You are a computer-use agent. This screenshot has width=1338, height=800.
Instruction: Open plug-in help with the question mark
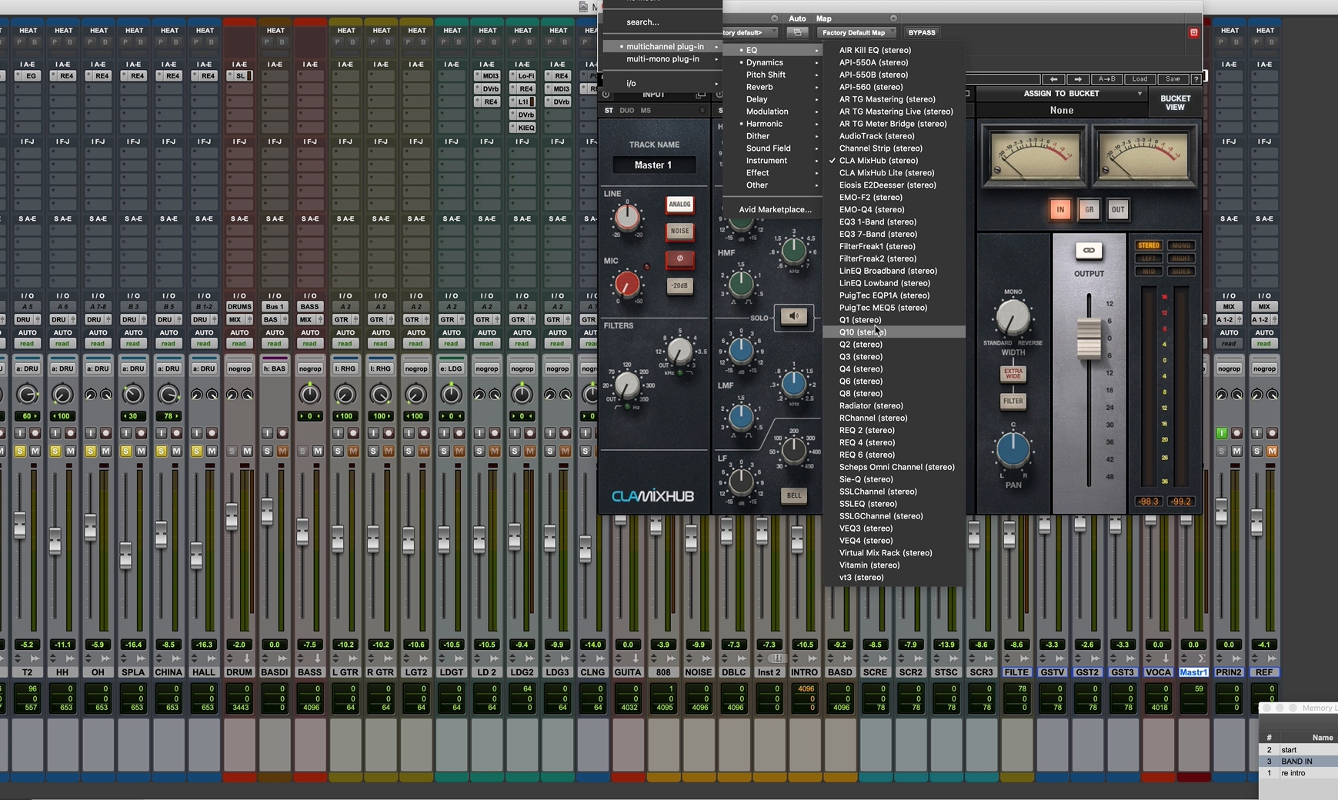(x=1196, y=79)
